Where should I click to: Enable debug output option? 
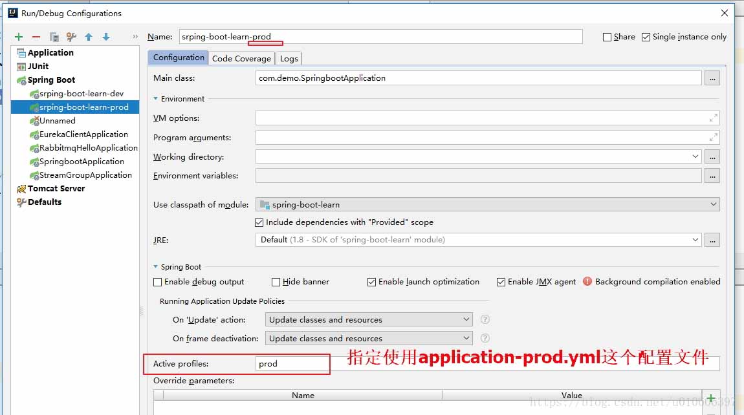point(157,282)
